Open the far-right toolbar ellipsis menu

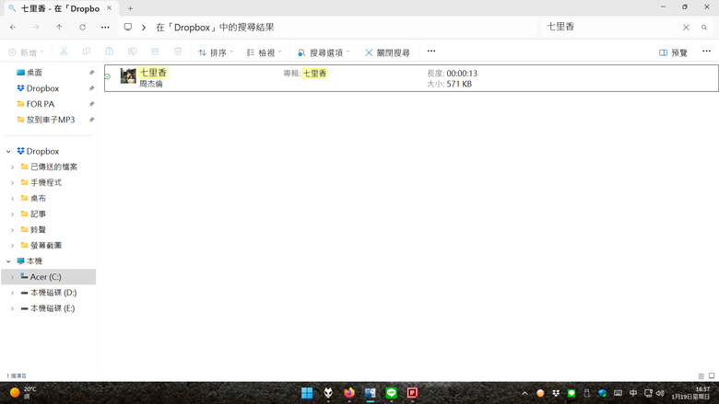click(706, 52)
